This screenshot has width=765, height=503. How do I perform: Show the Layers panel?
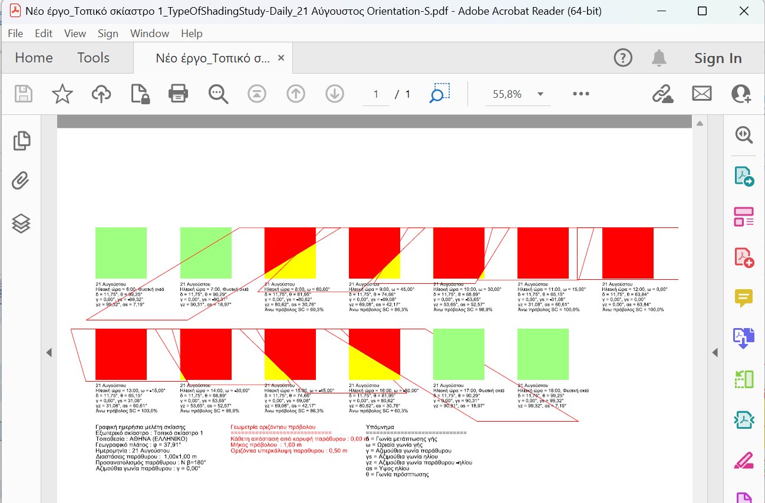point(21,223)
